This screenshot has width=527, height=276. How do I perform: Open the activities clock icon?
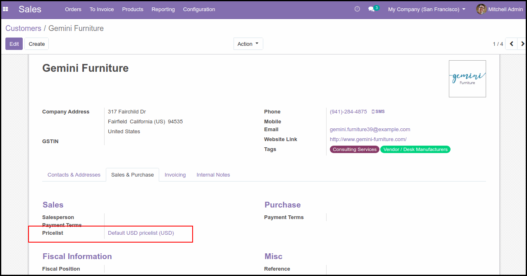tap(357, 9)
